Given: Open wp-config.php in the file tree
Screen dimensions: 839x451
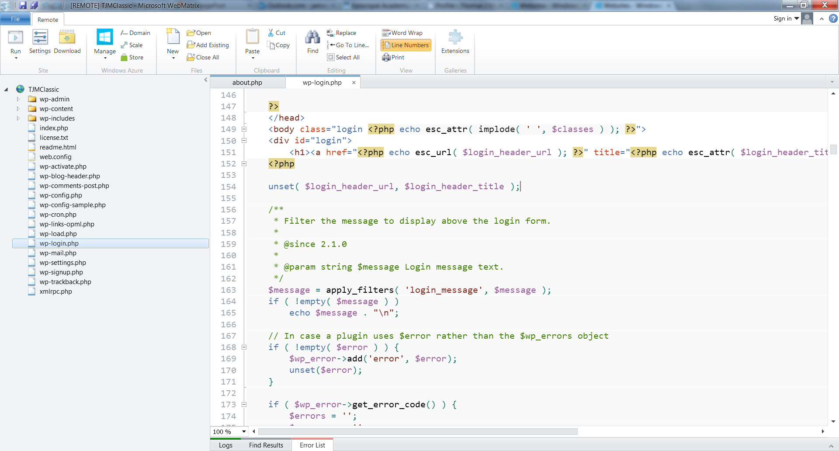Looking at the screenshot, I should pos(61,195).
